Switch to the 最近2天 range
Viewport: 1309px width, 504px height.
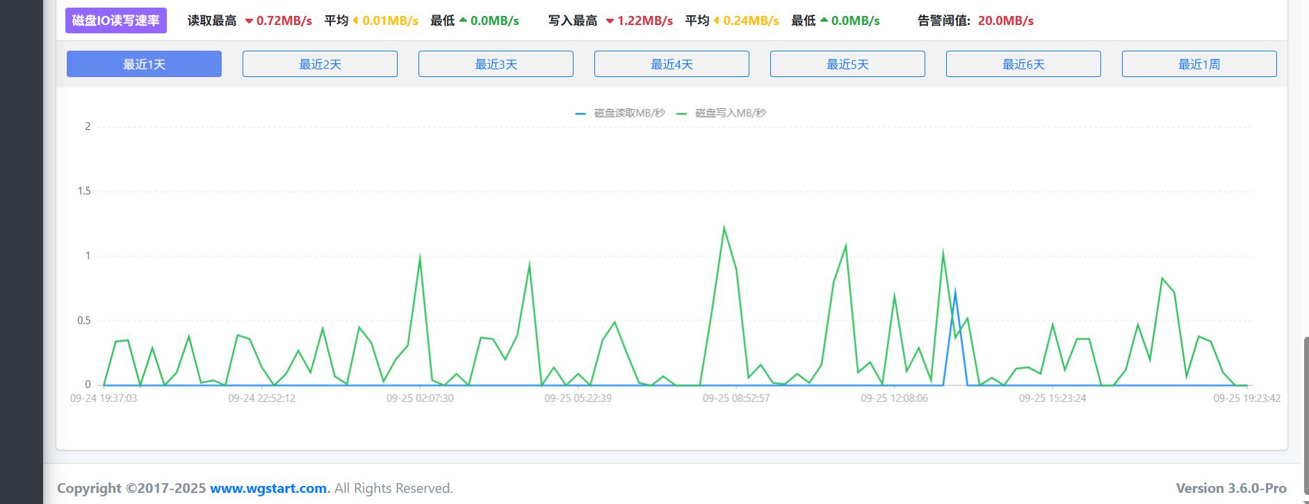[320, 64]
